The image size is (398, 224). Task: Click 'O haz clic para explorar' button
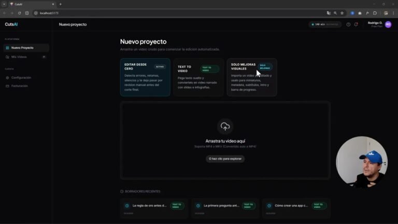click(225, 159)
